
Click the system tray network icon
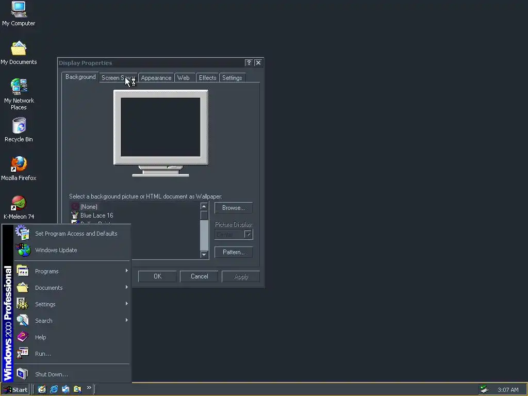click(x=484, y=389)
